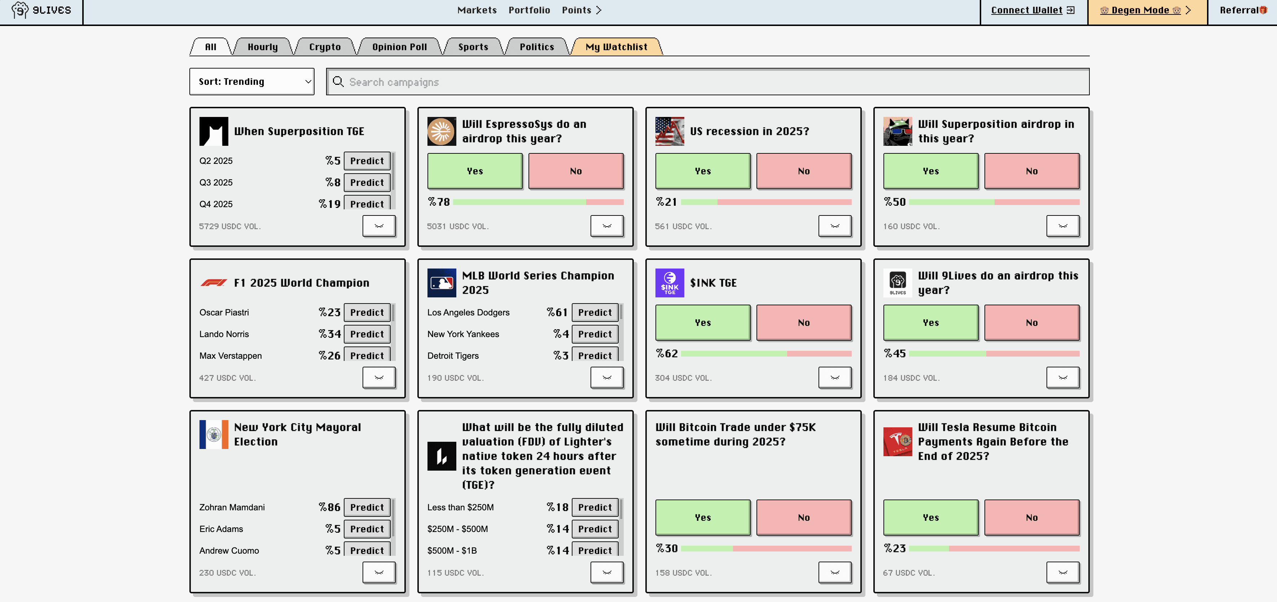The image size is (1277, 602).
Task: Click the Connect Wallet arrow icon
Action: (x=1071, y=10)
